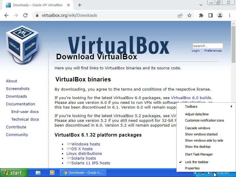Visit the Contribute sidebar link
This screenshot has height=177, width=236.
pos(16,127)
